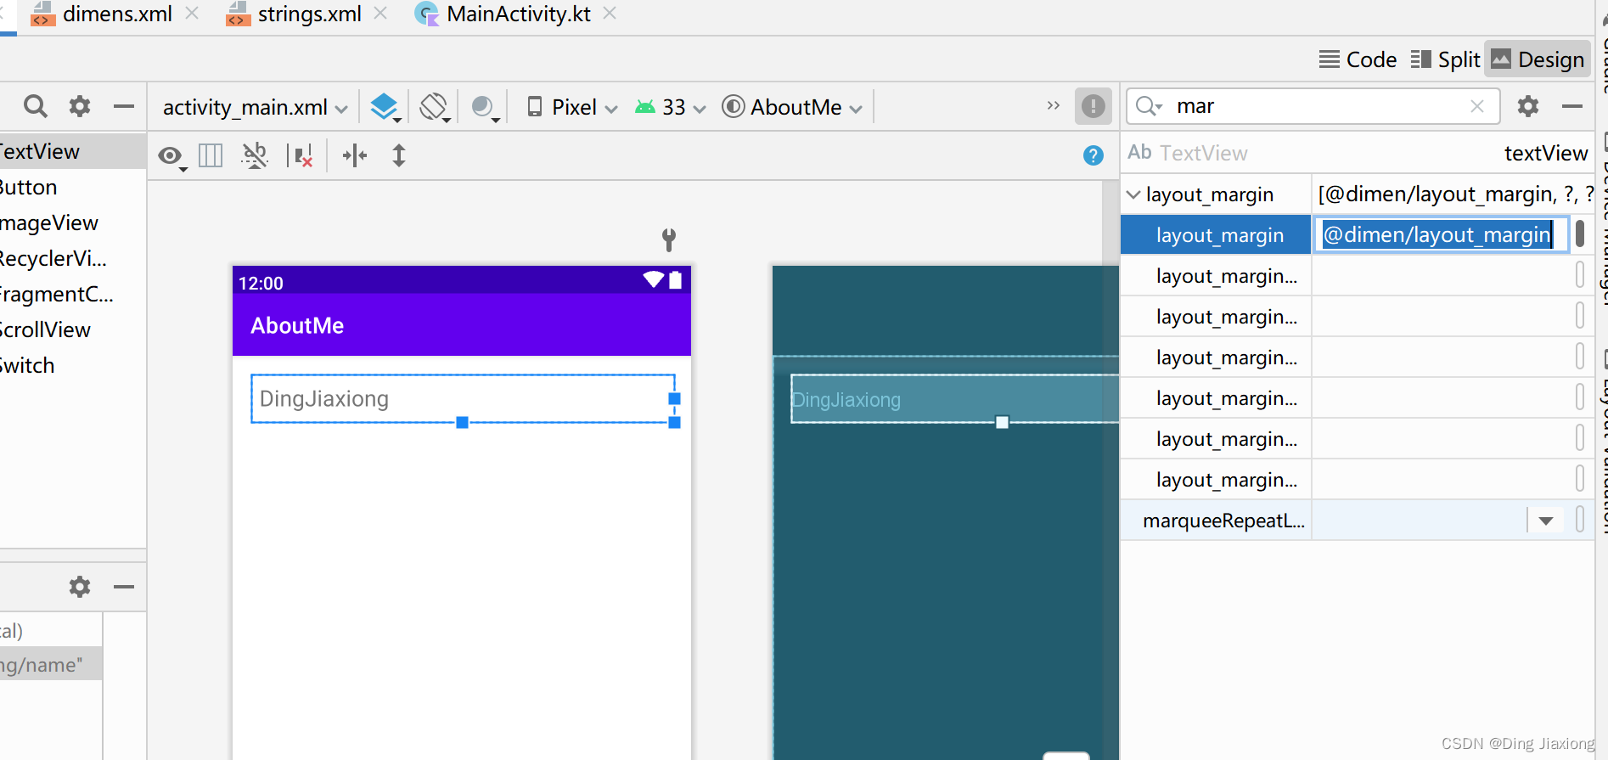Clear the attributes search text
The image size is (1608, 760).
[x=1477, y=106]
